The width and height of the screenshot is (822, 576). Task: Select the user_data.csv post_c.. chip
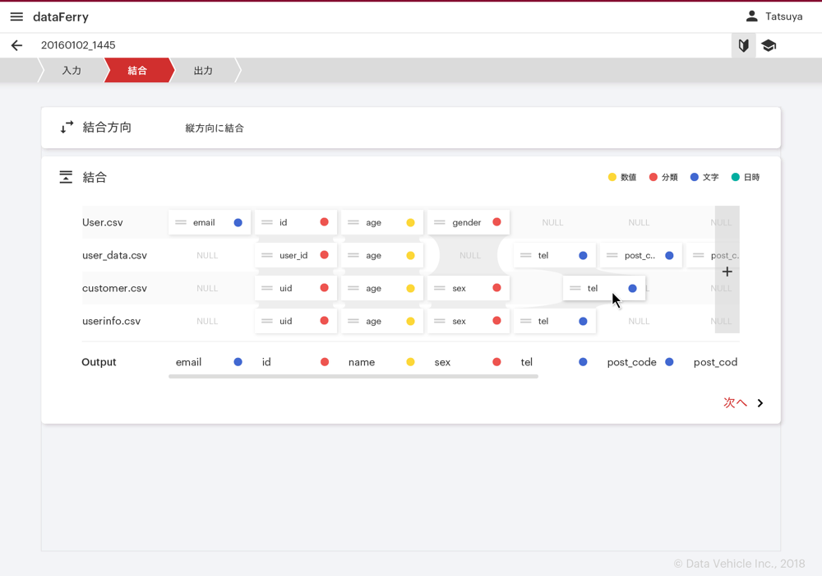640,255
